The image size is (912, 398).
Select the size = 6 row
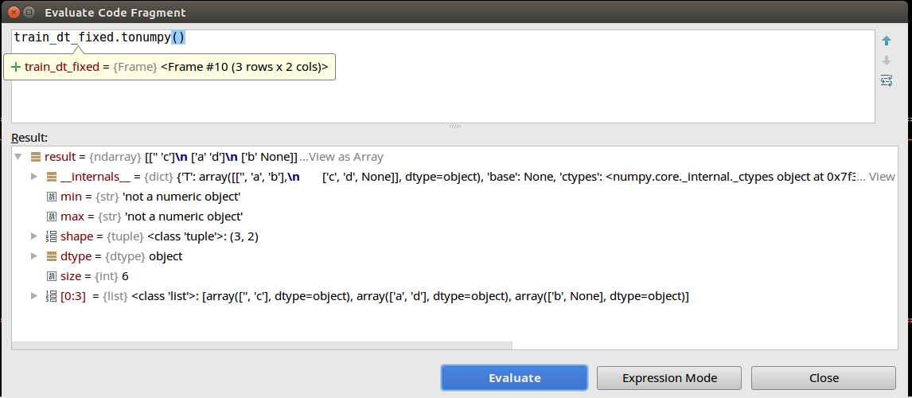[x=454, y=275]
